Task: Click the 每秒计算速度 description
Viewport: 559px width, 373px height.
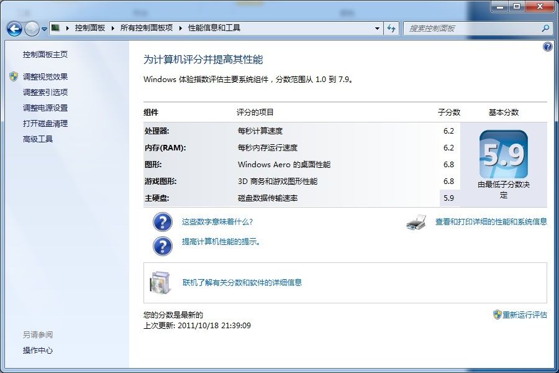Action: tap(260, 131)
